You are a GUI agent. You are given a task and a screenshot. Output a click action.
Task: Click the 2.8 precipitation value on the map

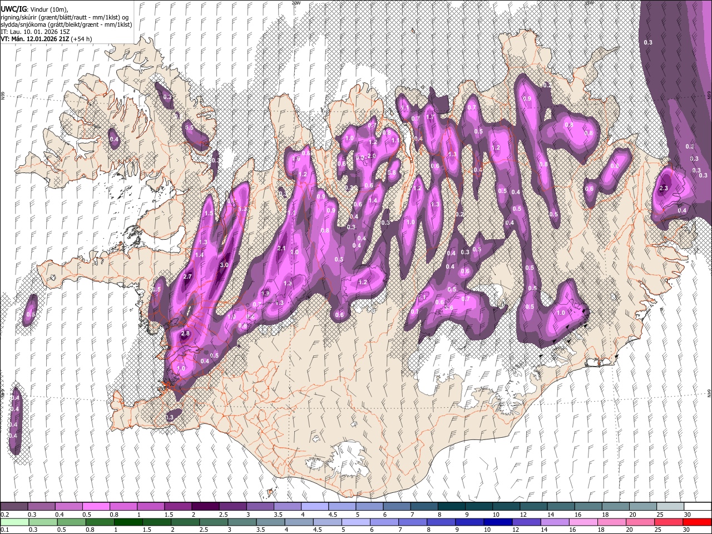tap(186, 334)
